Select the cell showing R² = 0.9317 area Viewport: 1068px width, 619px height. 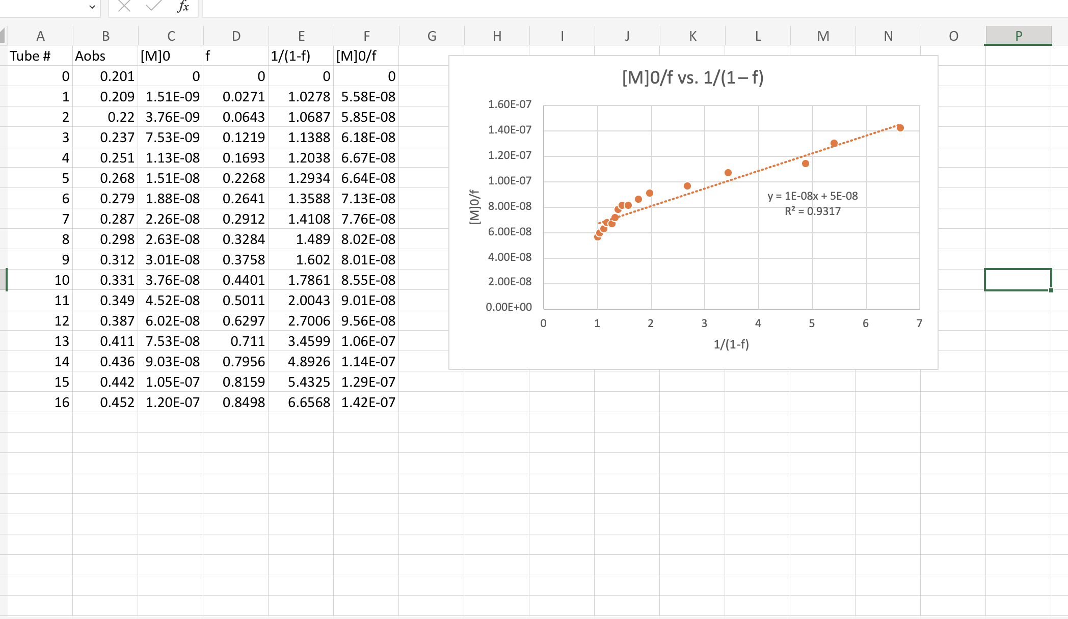tap(813, 210)
